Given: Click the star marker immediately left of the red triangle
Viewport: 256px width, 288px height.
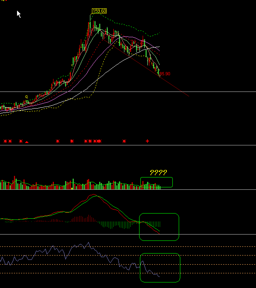Looking at the screenshot, I should point(21,141).
